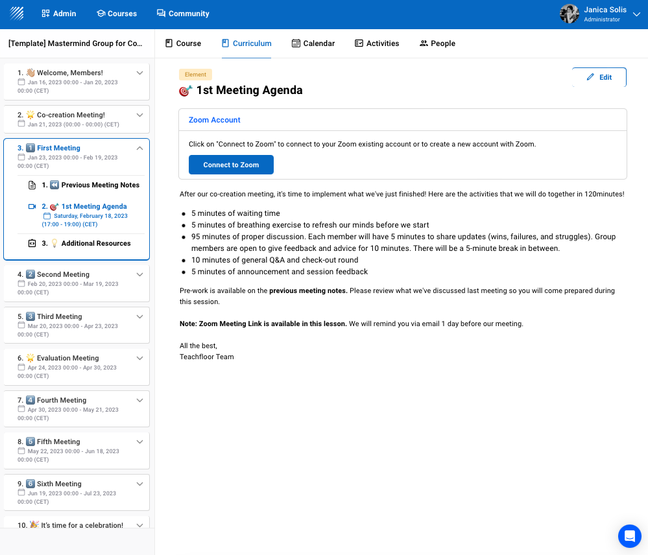Click the Element label badge
Image resolution: width=648 pixels, height=555 pixels.
(195, 75)
